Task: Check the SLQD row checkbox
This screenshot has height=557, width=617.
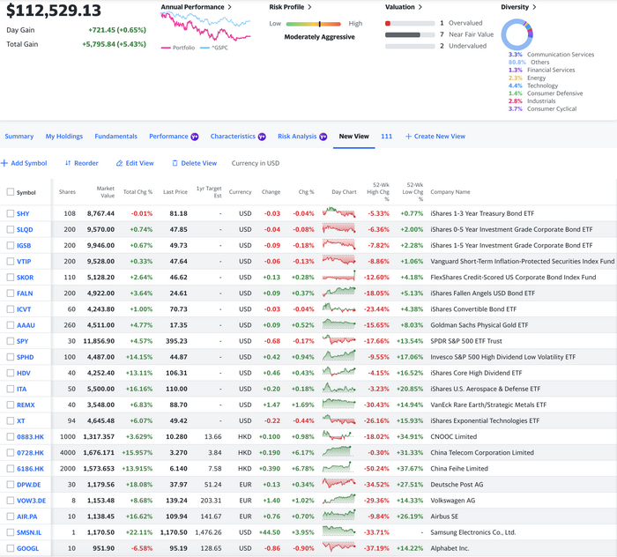Action: pos(11,229)
